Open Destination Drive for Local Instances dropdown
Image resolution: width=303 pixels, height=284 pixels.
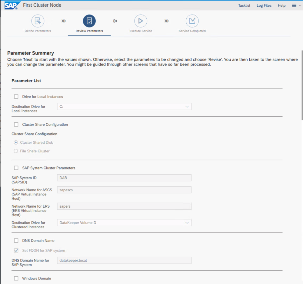(x=124, y=106)
